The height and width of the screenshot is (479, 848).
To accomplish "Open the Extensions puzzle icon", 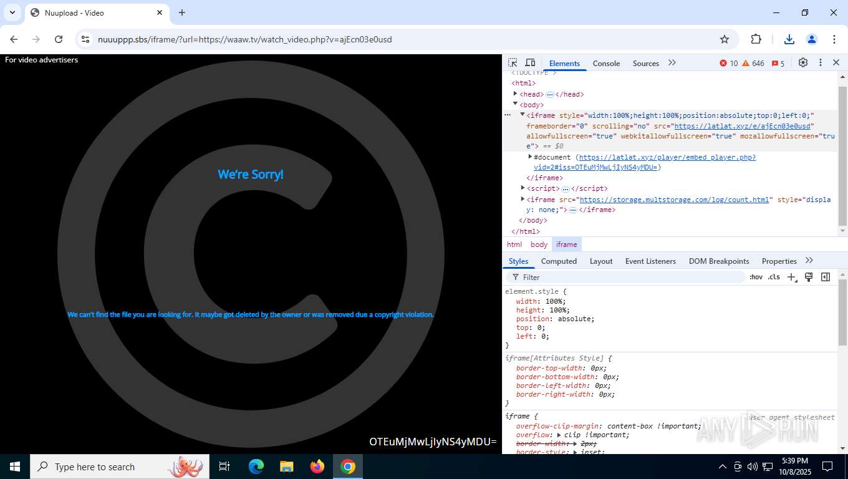I will tap(756, 39).
